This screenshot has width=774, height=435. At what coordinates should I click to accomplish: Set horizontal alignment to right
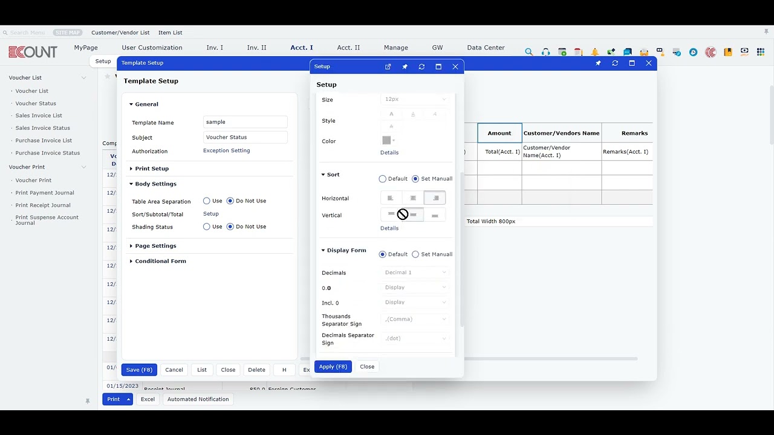tap(435, 198)
